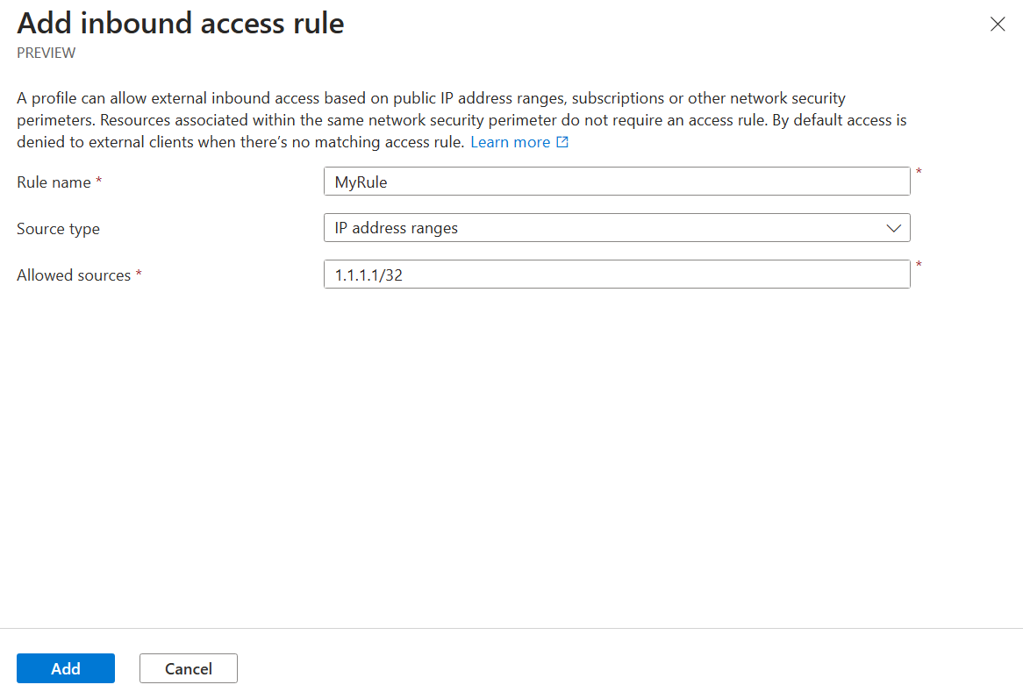Image resolution: width=1023 pixels, height=699 pixels.
Task: Select the Source type combo box
Action: [x=614, y=227]
